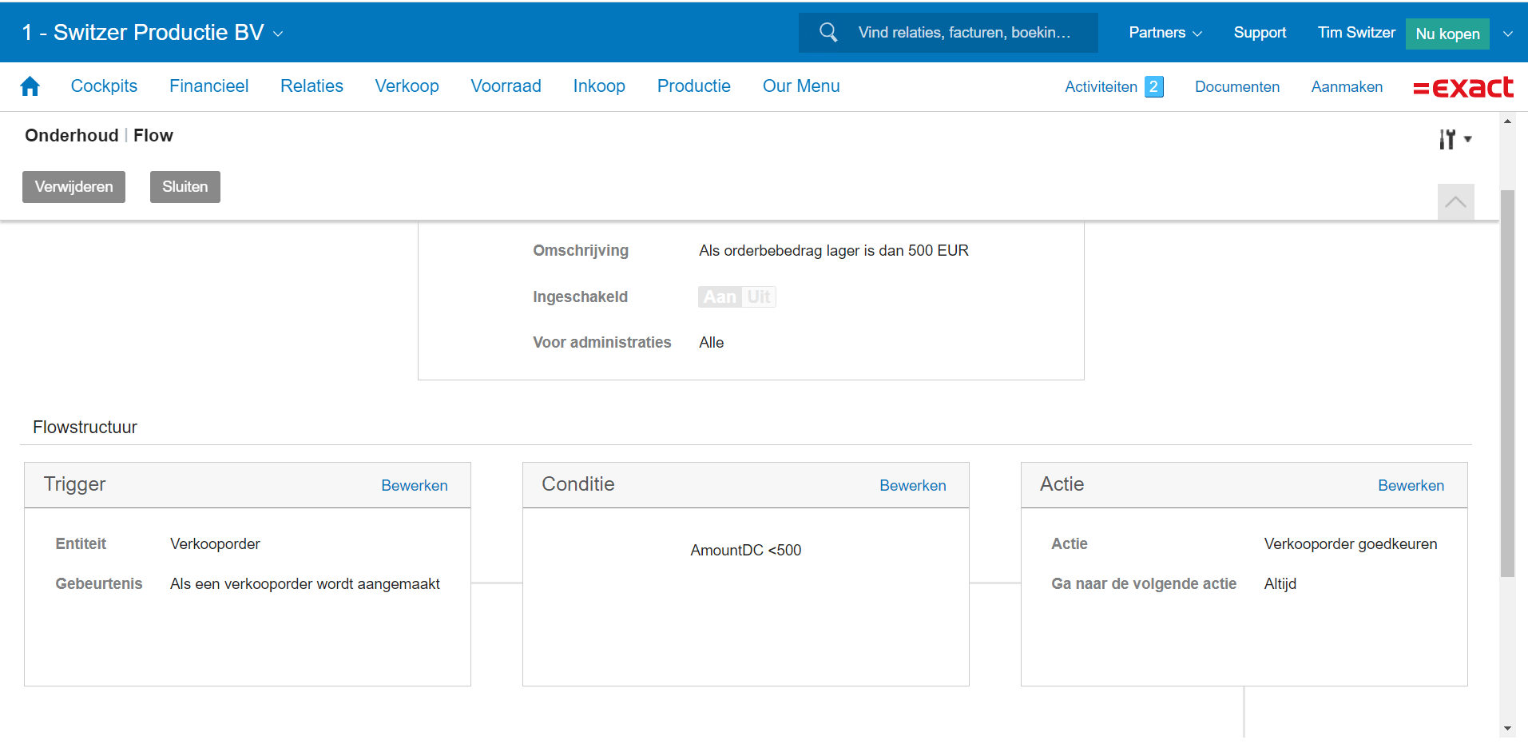Screen dimensions: 1528x752
Task: Click the Nu kopen button
Action: pos(1447,34)
